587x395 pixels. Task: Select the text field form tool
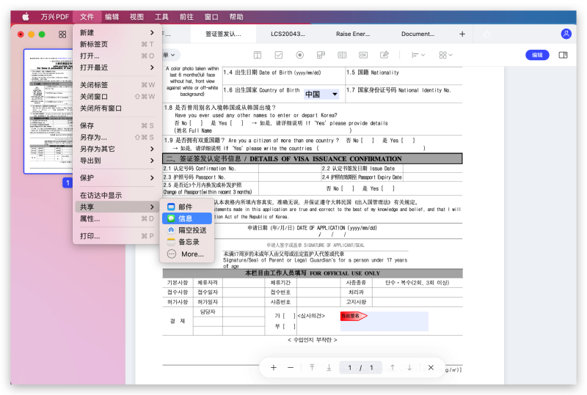258,55
